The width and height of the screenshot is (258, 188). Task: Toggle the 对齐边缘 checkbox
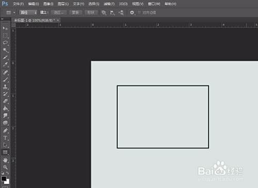[139, 12]
